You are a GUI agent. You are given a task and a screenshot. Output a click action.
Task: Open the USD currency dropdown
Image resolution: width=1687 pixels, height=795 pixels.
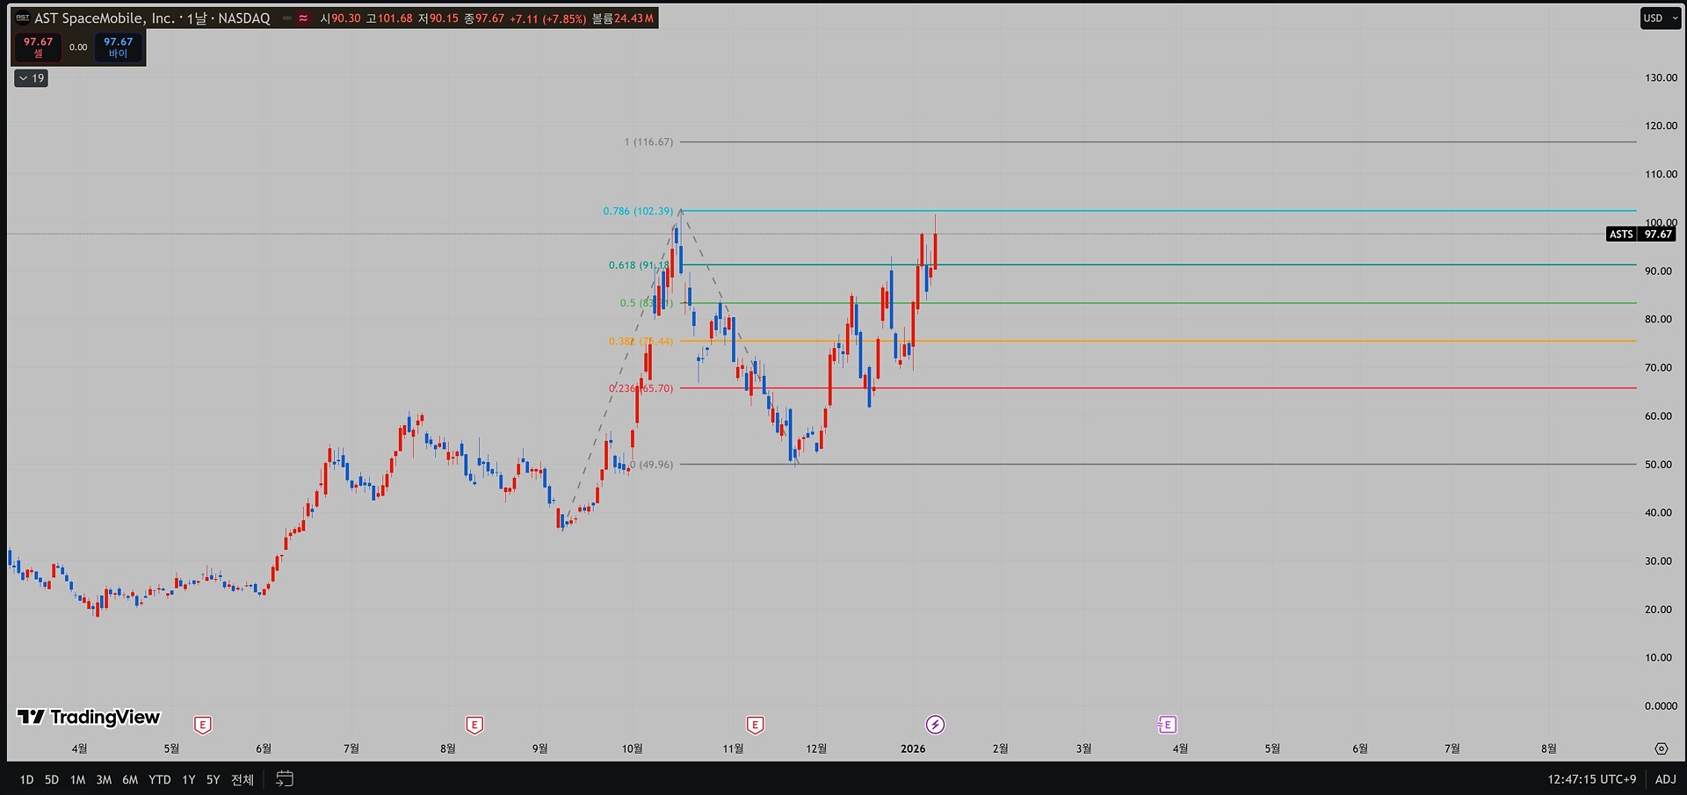click(x=1661, y=18)
